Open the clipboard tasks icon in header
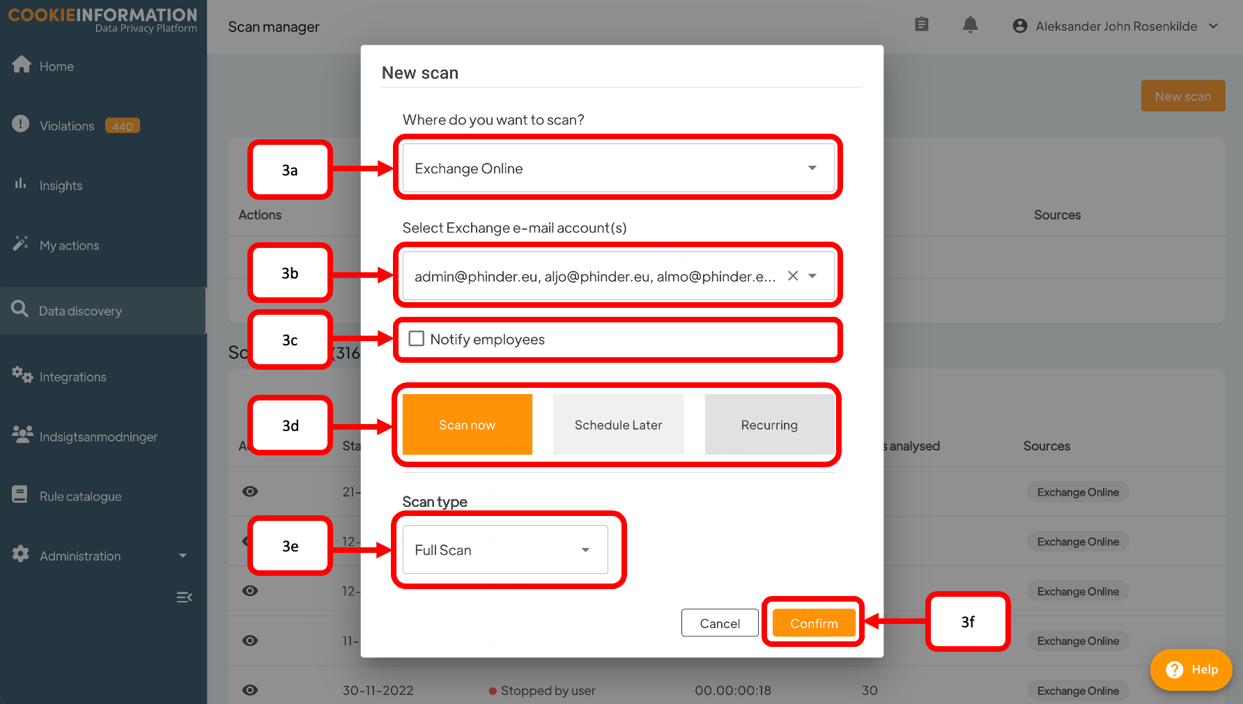The height and width of the screenshot is (704, 1243). click(x=921, y=25)
